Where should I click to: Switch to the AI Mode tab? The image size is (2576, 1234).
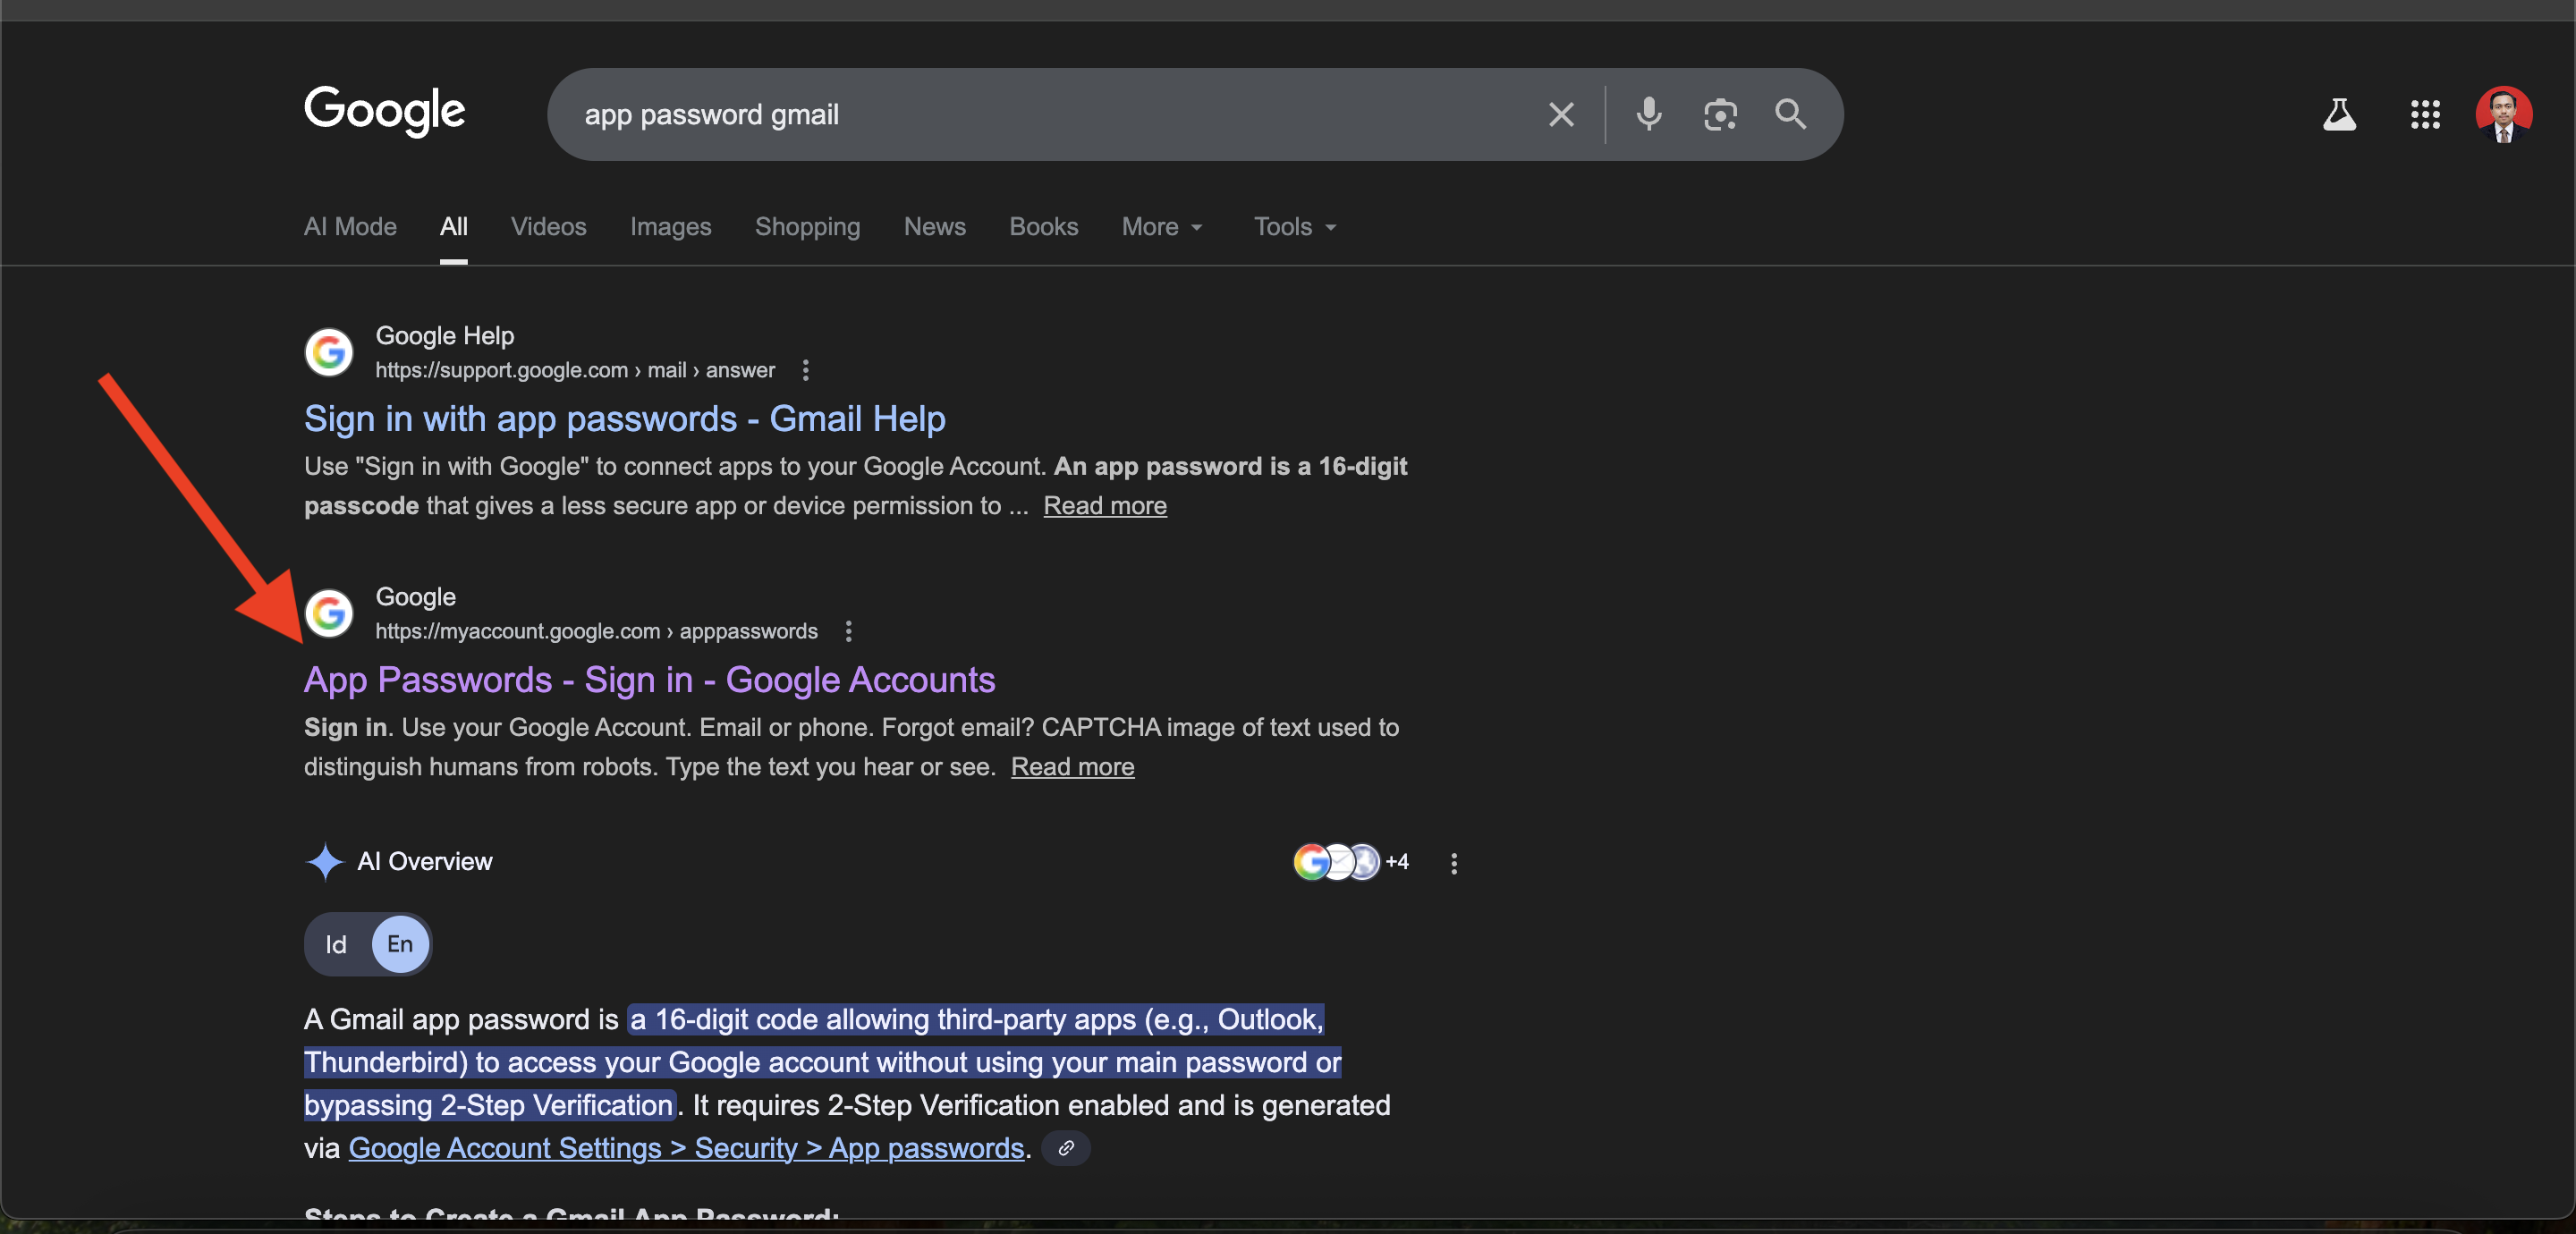click(x=350, y=227)
